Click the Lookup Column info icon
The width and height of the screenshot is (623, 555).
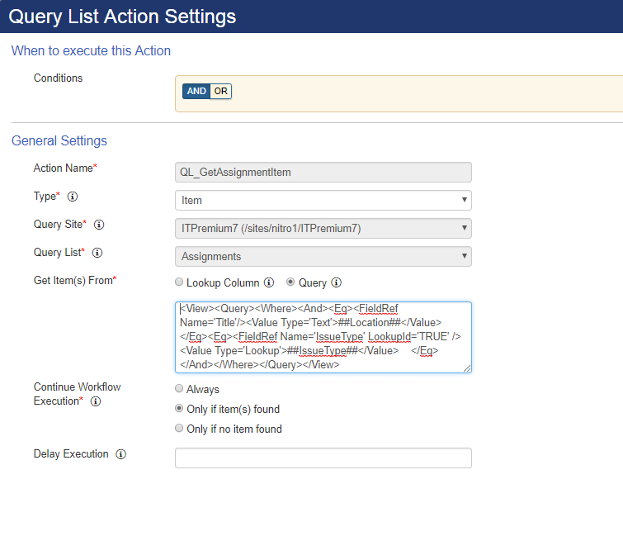269,282
